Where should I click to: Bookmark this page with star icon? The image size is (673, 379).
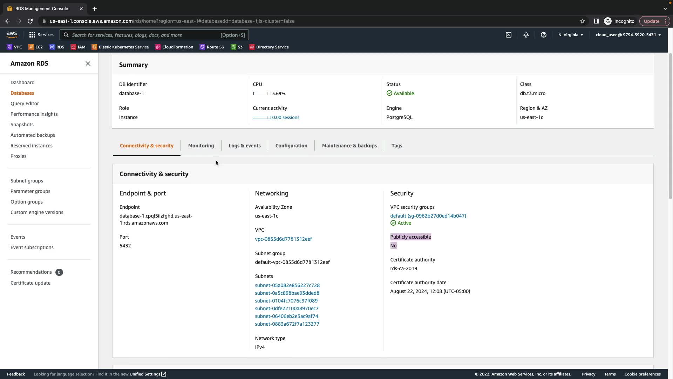[583, 21]
